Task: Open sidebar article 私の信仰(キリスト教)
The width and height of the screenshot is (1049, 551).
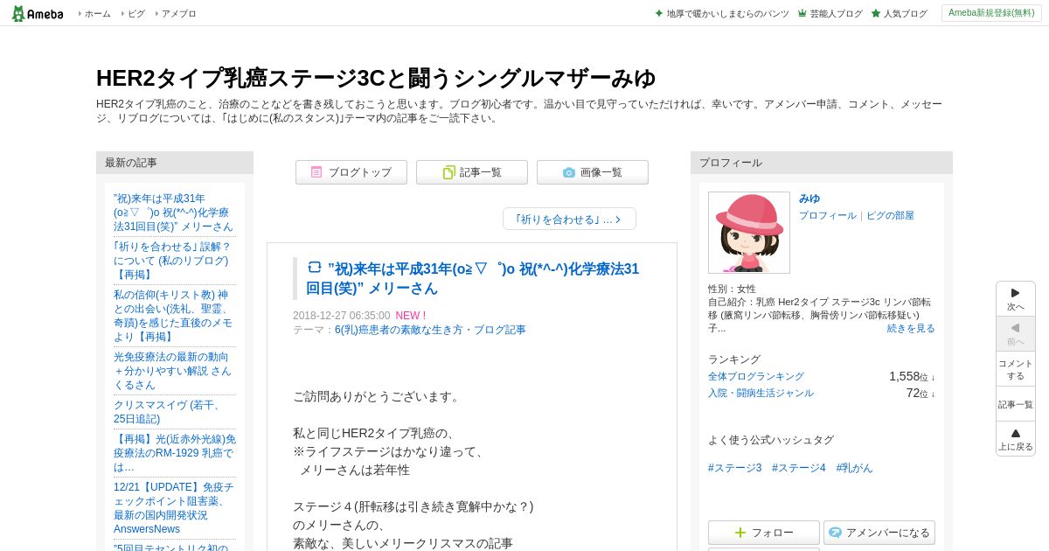Action: tap(175, 316)
